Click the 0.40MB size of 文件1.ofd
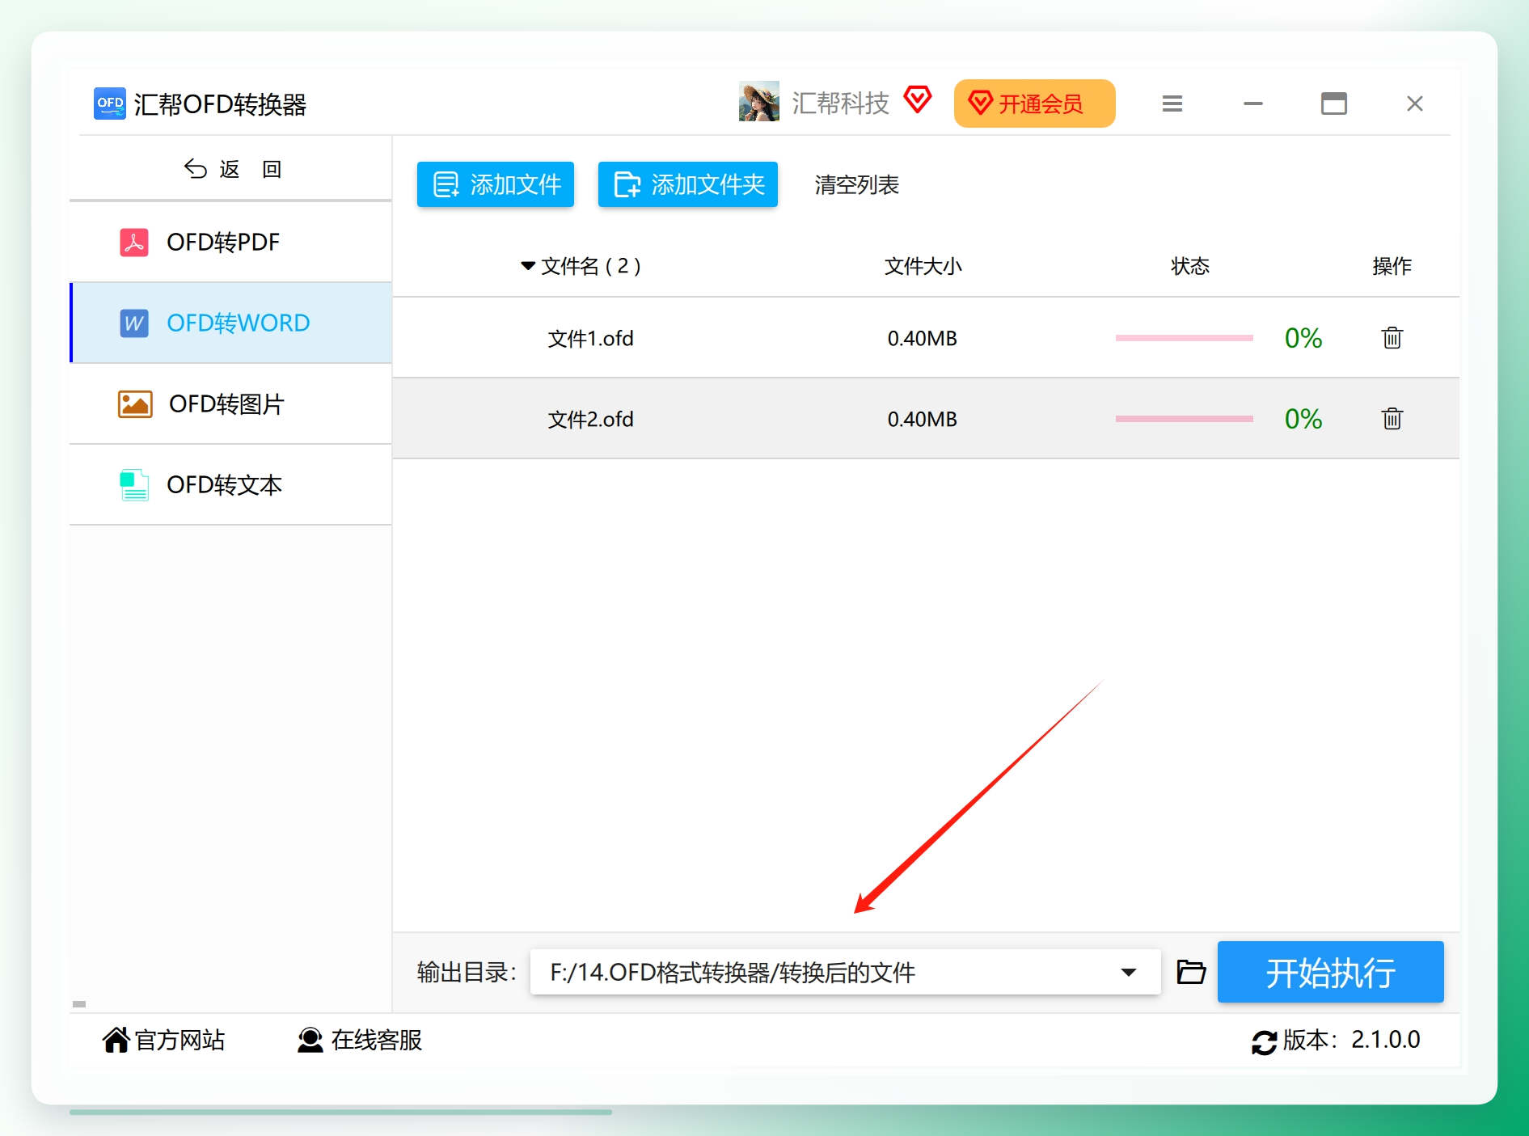 pos(923,338)
